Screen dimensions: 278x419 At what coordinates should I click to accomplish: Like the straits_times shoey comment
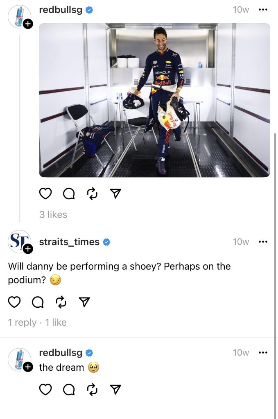14,302
